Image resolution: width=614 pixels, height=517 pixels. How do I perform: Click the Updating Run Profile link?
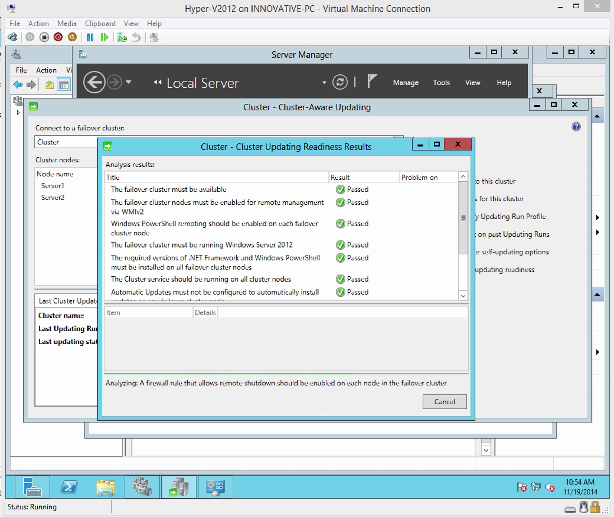(513, 217)
